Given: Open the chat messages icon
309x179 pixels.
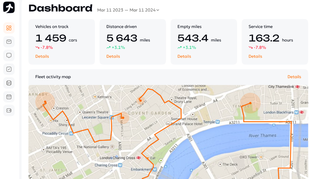Looking at the screenshot, I should coord(9,55).
